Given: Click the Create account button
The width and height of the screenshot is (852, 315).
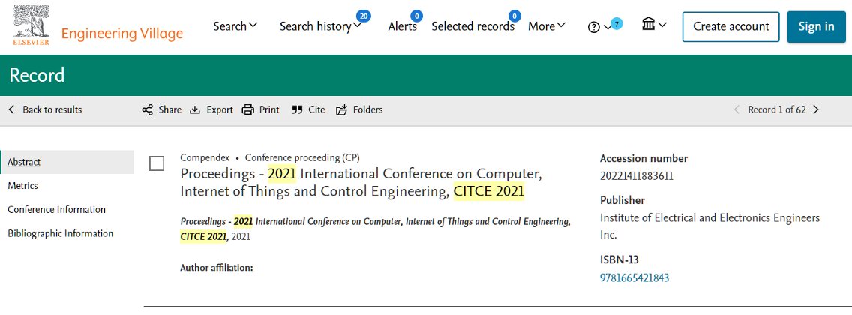Looking at the screenshot, I should point(730,26).
